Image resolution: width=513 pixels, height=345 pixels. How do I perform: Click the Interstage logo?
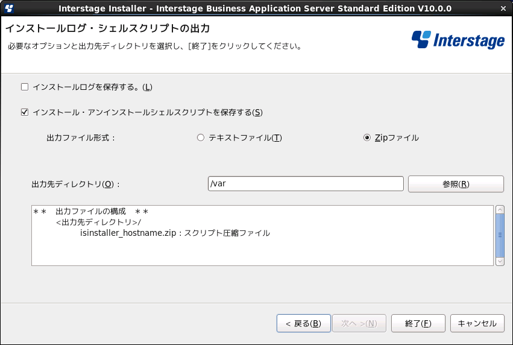click(458, 40)
